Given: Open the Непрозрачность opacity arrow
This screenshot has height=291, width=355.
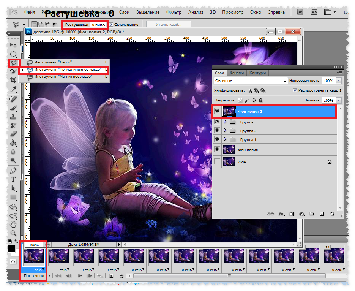Looking at the screenshot, I should (x=339, y=81).
